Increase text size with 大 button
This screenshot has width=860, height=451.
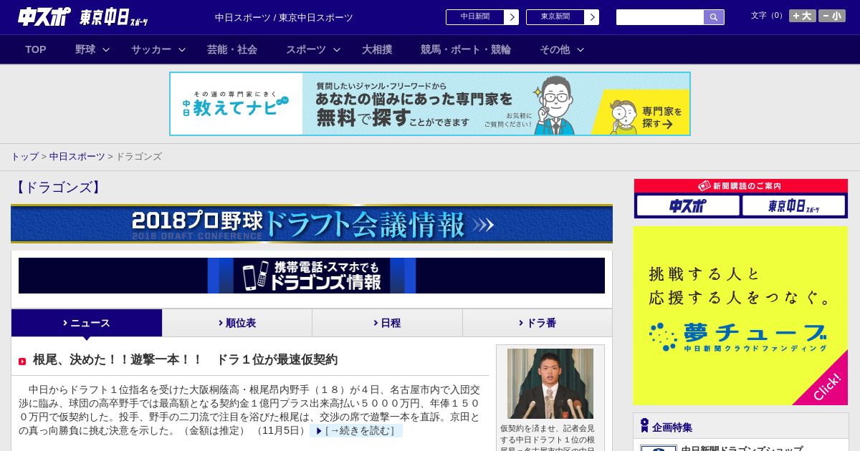point(803,16)
